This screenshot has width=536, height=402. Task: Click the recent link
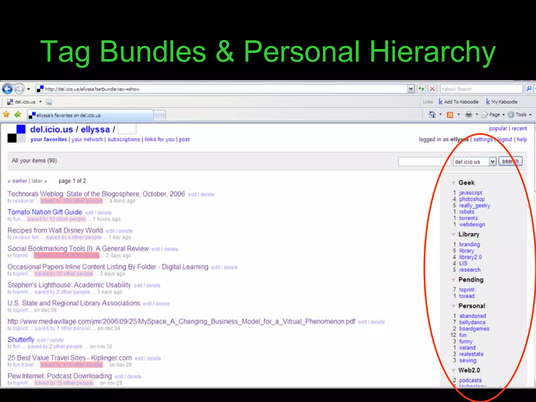[x=519, y=129]
